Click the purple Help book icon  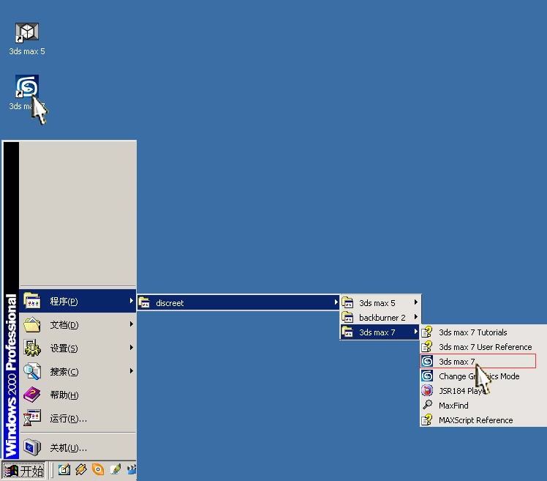point(32,395)
